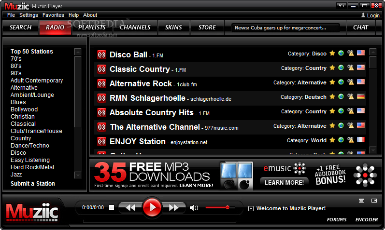Open globe icon for The Alternative Channel

[341, 125]
